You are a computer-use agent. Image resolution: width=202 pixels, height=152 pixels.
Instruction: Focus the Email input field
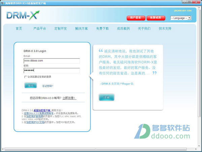[x=52, y=61]
